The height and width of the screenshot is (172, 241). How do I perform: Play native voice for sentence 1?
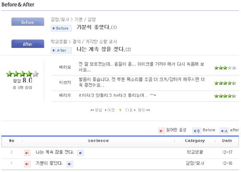27,164
